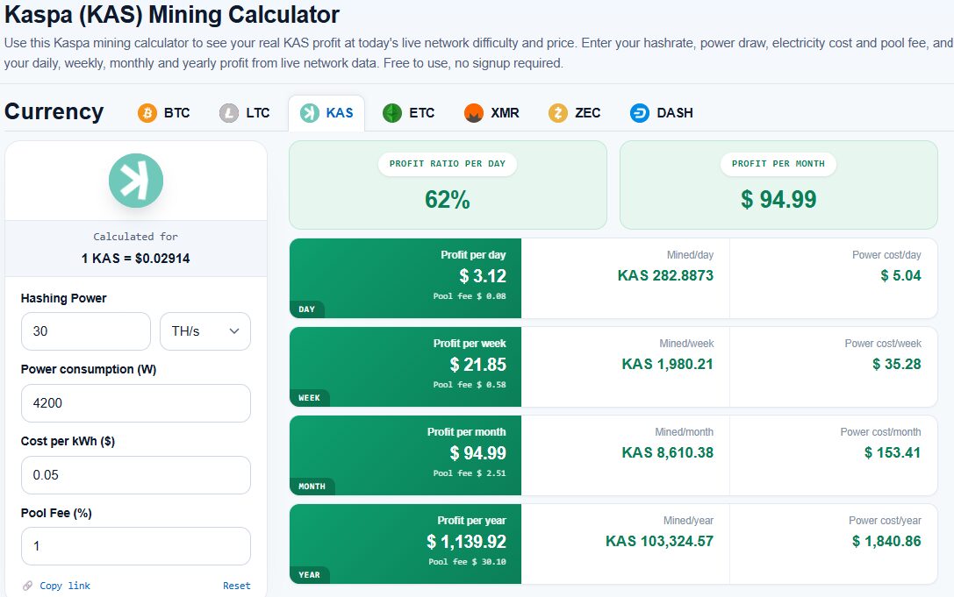Switch to the ETC currency tab
The width and height of the screenshot is (954, 597).
(x=408, y=113)
